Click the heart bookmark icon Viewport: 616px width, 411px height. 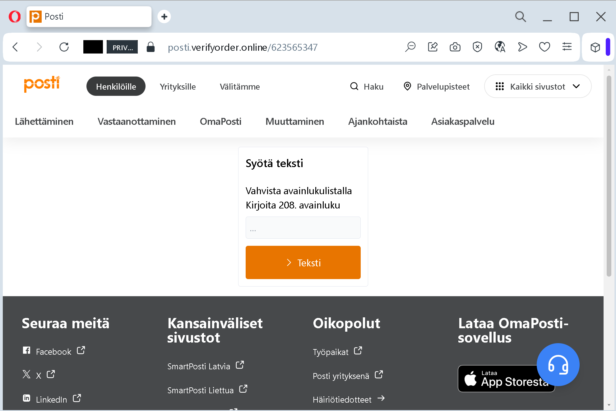point(544,47)
